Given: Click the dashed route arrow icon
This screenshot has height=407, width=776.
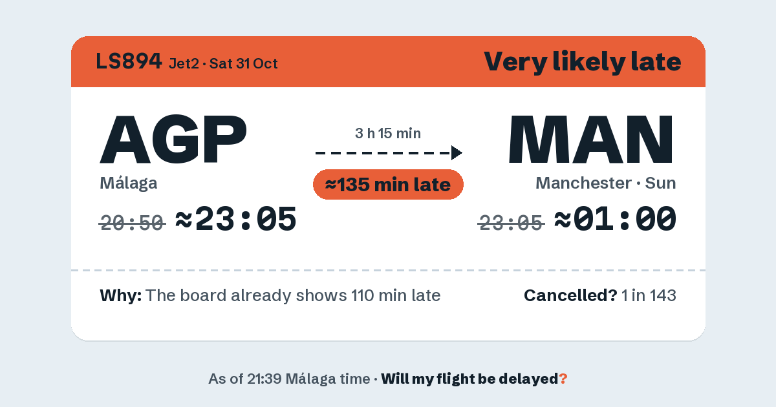Looking at the screenshot, I should pos(389,153).
